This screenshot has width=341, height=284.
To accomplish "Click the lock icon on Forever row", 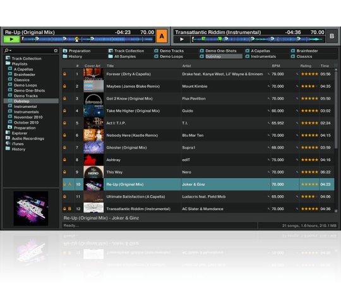I will [x=64, y=74].
